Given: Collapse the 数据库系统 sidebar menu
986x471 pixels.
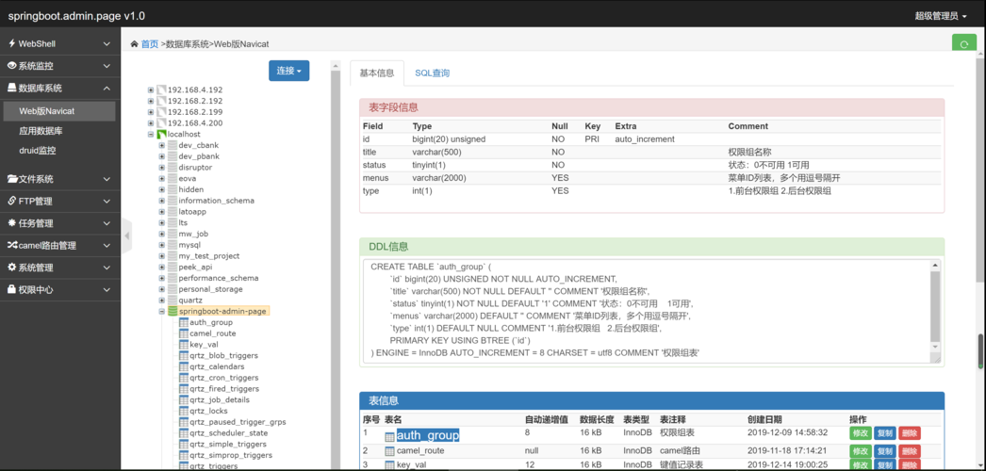Looking at the screenshot, I should 59,89.
